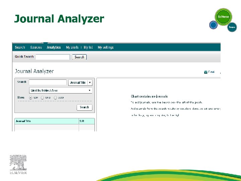
Task: Open the Journal Title dropdown
Action: 80,82
